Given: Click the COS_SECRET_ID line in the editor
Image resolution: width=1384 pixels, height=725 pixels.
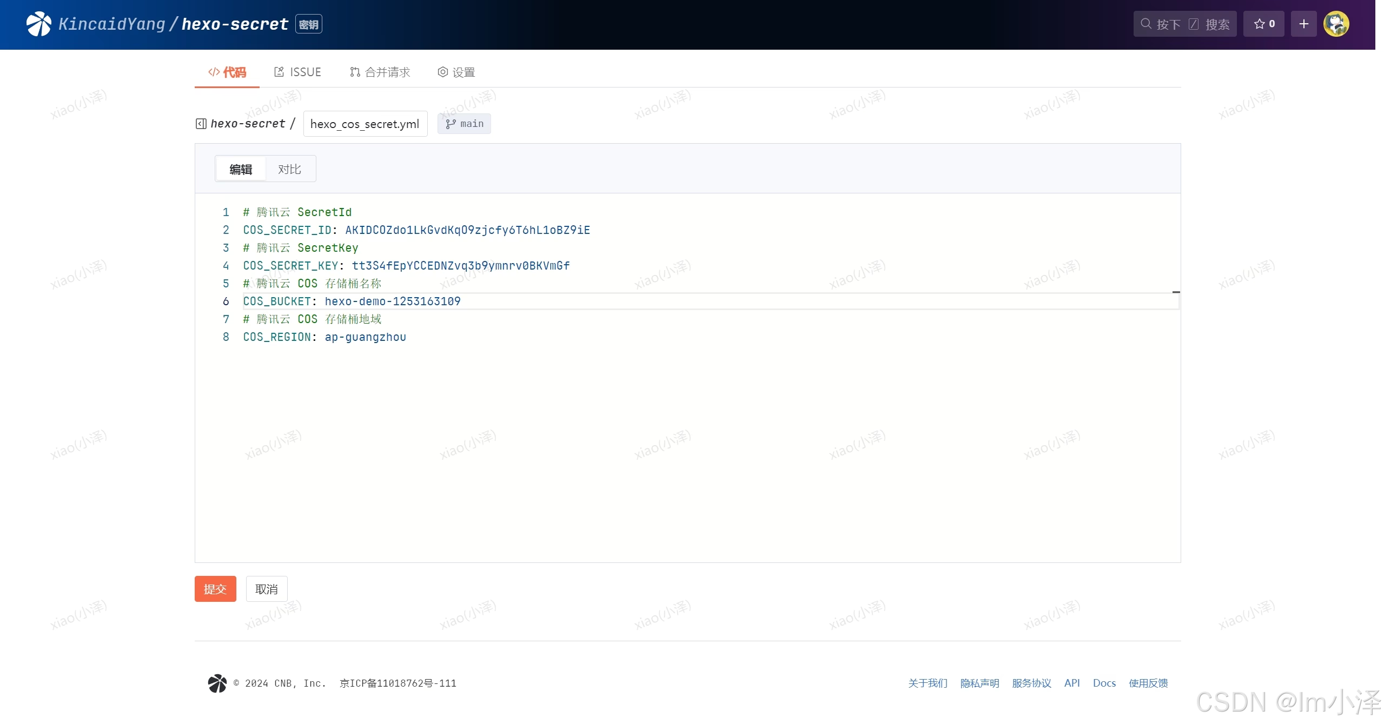Looking at the screenshot, I should click(416, 230).
